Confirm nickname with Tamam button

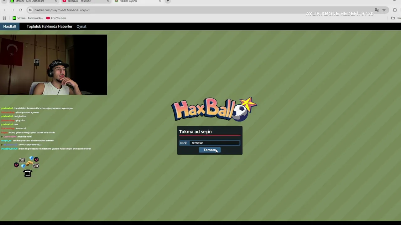click(210, 150)
